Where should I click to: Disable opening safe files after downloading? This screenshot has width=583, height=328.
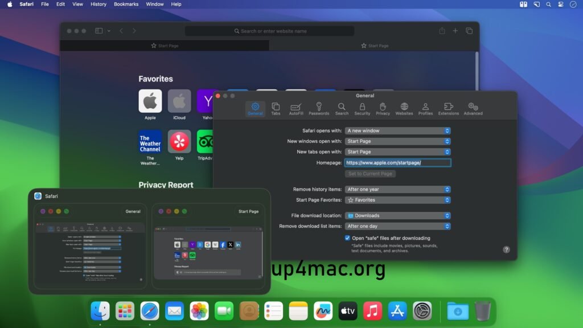pyautogui.click(x=347, y=238)
